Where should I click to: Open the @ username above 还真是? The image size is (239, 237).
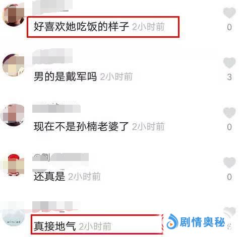point(61,157)
